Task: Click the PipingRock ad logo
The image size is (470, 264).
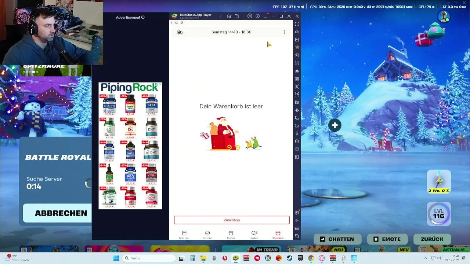Action: click(x=129, y=88)
